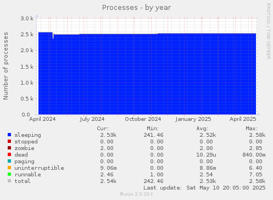Viewport: 273px width, 200px height.
Task: Click the stopped legend color swatch
Action: (9, 141)
